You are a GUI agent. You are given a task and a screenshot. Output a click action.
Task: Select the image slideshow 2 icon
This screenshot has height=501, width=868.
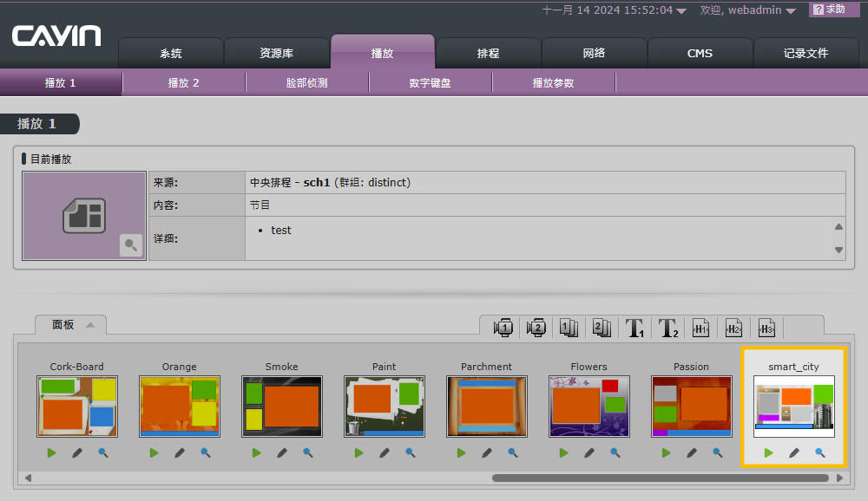coord(602,328)
